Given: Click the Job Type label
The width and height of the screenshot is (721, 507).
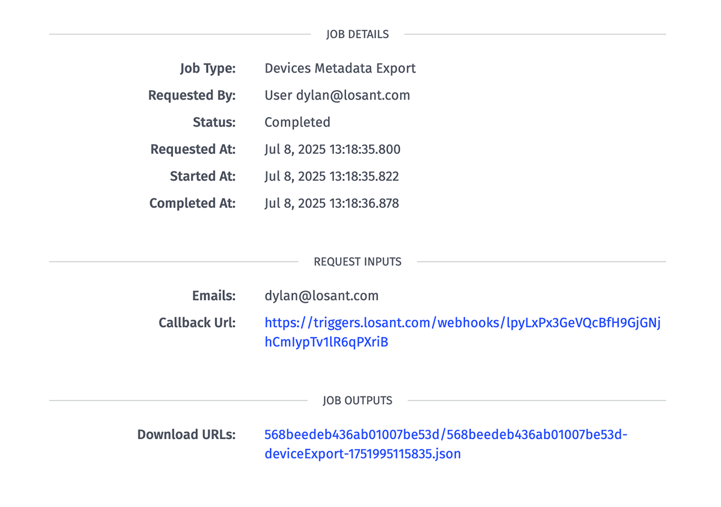Looking at the screenshot, I should 208,68.
